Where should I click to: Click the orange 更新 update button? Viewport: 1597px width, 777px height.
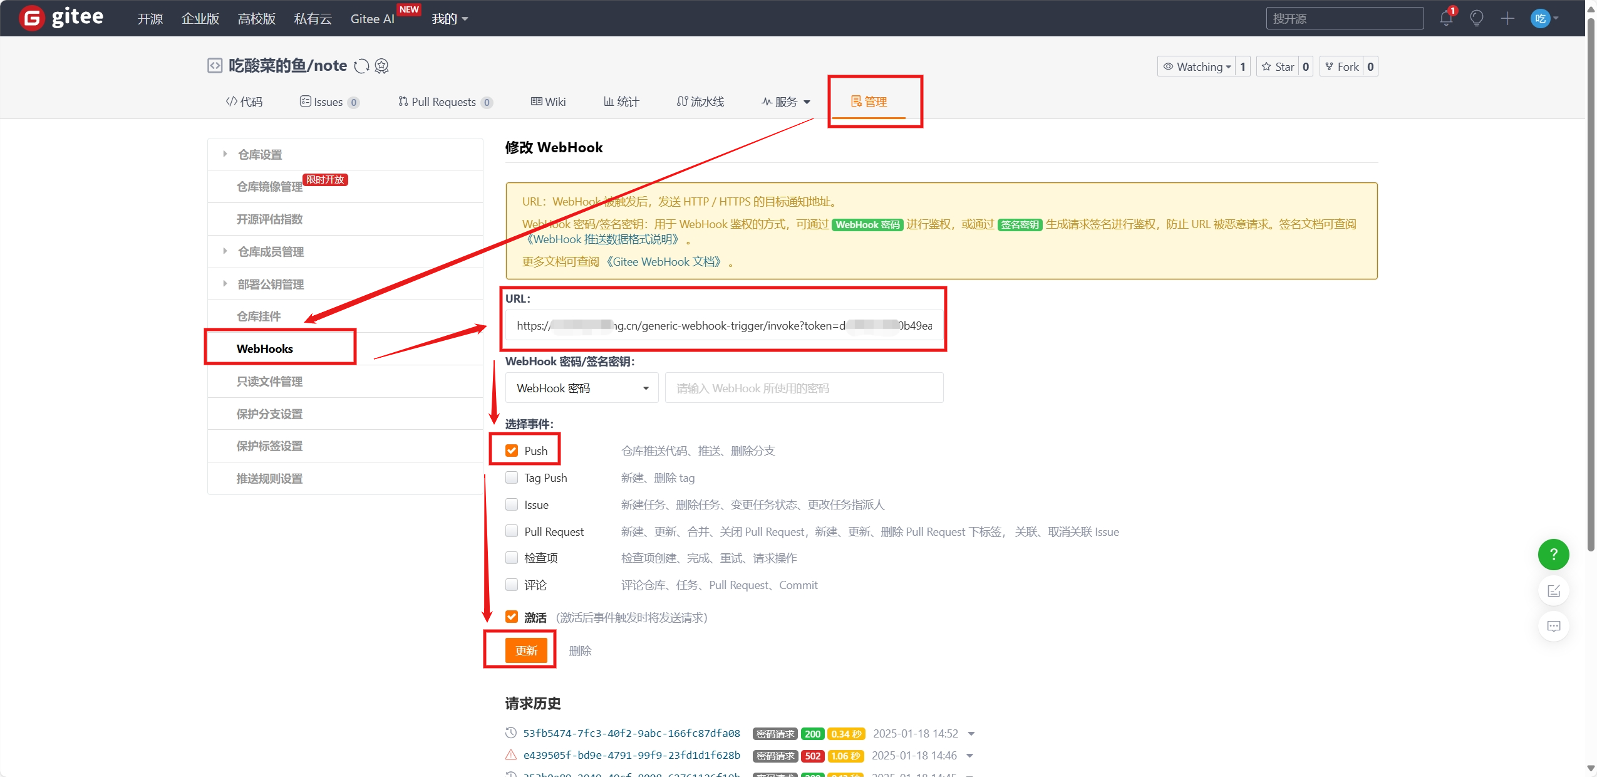tap(526, 650)
